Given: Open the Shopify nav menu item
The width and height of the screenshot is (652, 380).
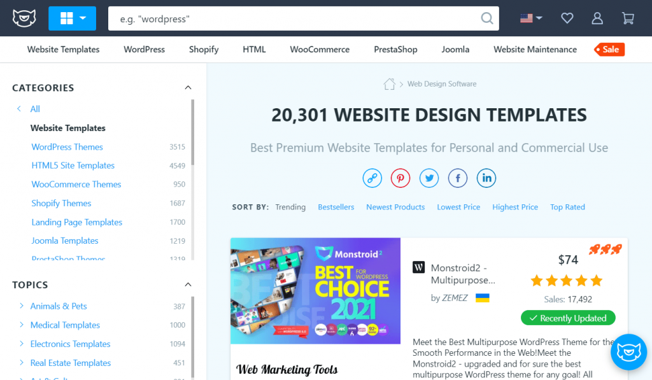Looking at the screenshot, I should (x=204, y=50).
